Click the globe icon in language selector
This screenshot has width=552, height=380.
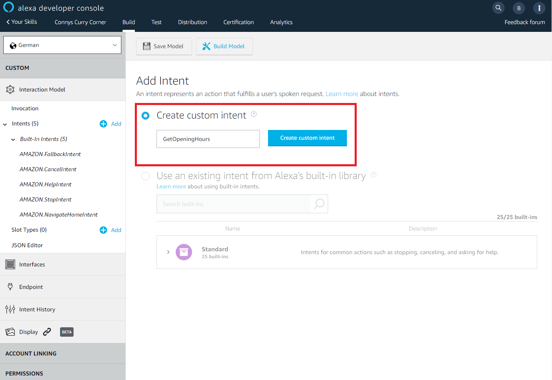(13, 45)
